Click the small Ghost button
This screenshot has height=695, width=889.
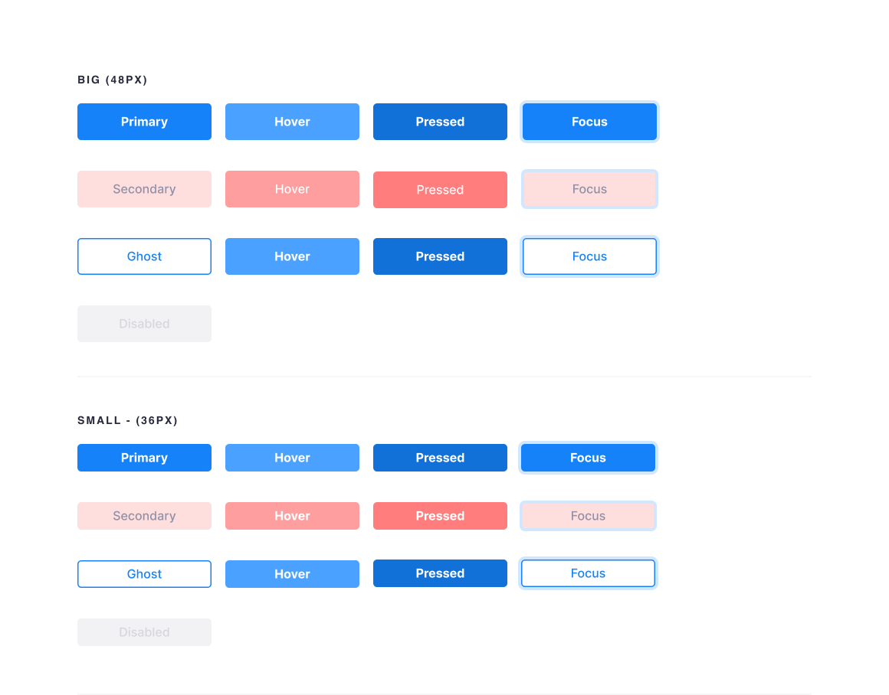[x=144, y=573]
